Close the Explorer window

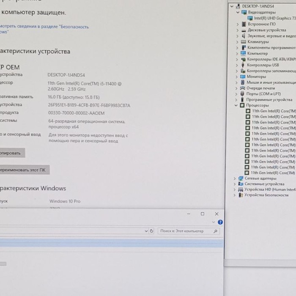click(x=217, y=214)
